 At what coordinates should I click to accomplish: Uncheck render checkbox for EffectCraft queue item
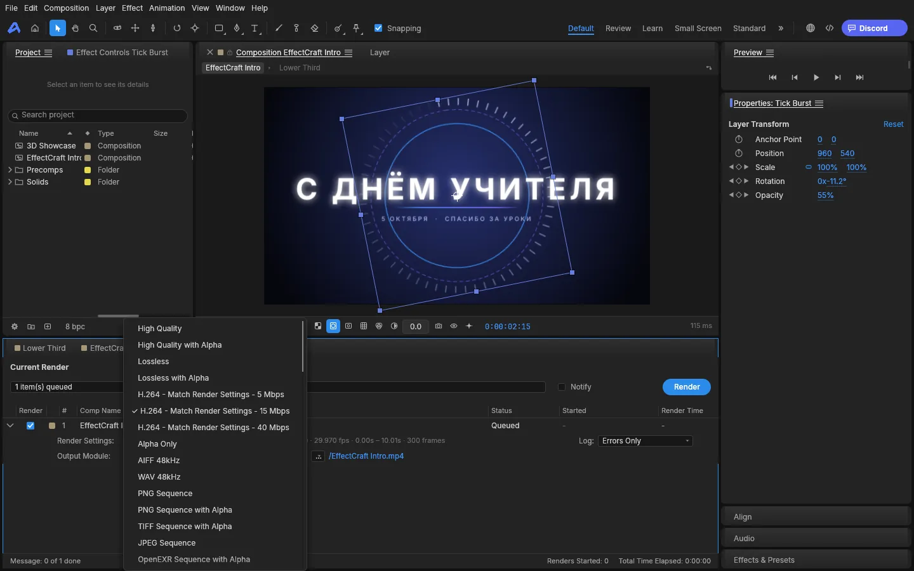(30, 426)
